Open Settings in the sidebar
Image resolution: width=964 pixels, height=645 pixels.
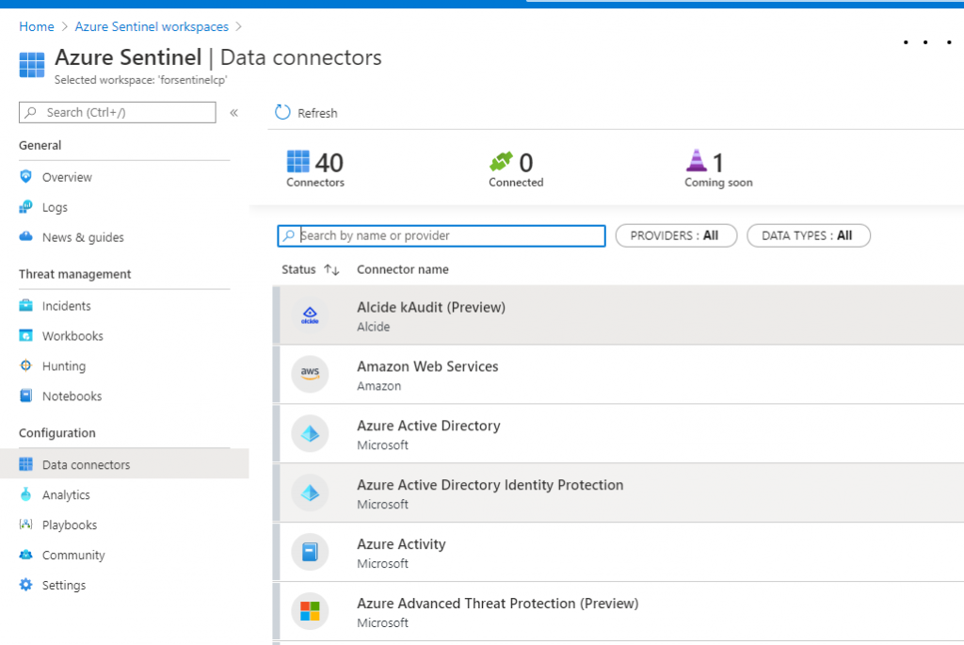tap(64, 586)
